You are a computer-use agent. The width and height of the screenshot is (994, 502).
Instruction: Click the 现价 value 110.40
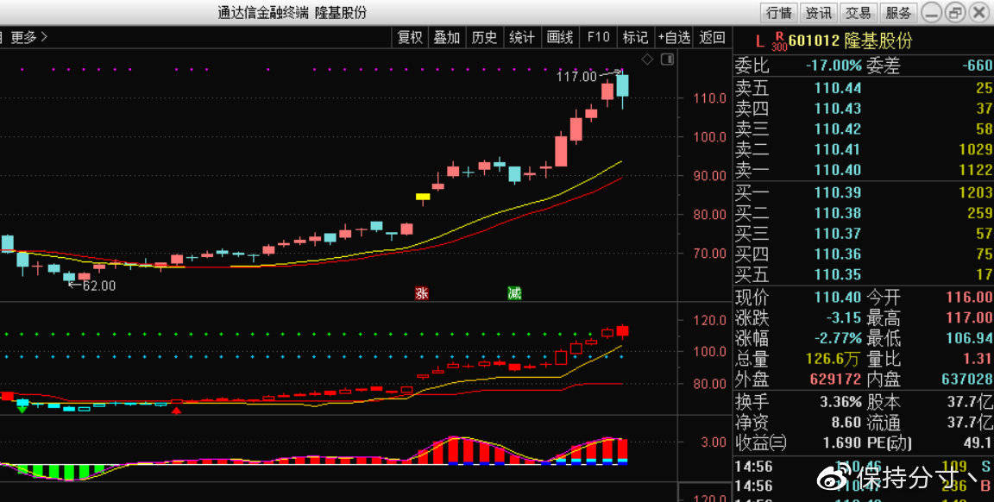(x=838, y=298)
